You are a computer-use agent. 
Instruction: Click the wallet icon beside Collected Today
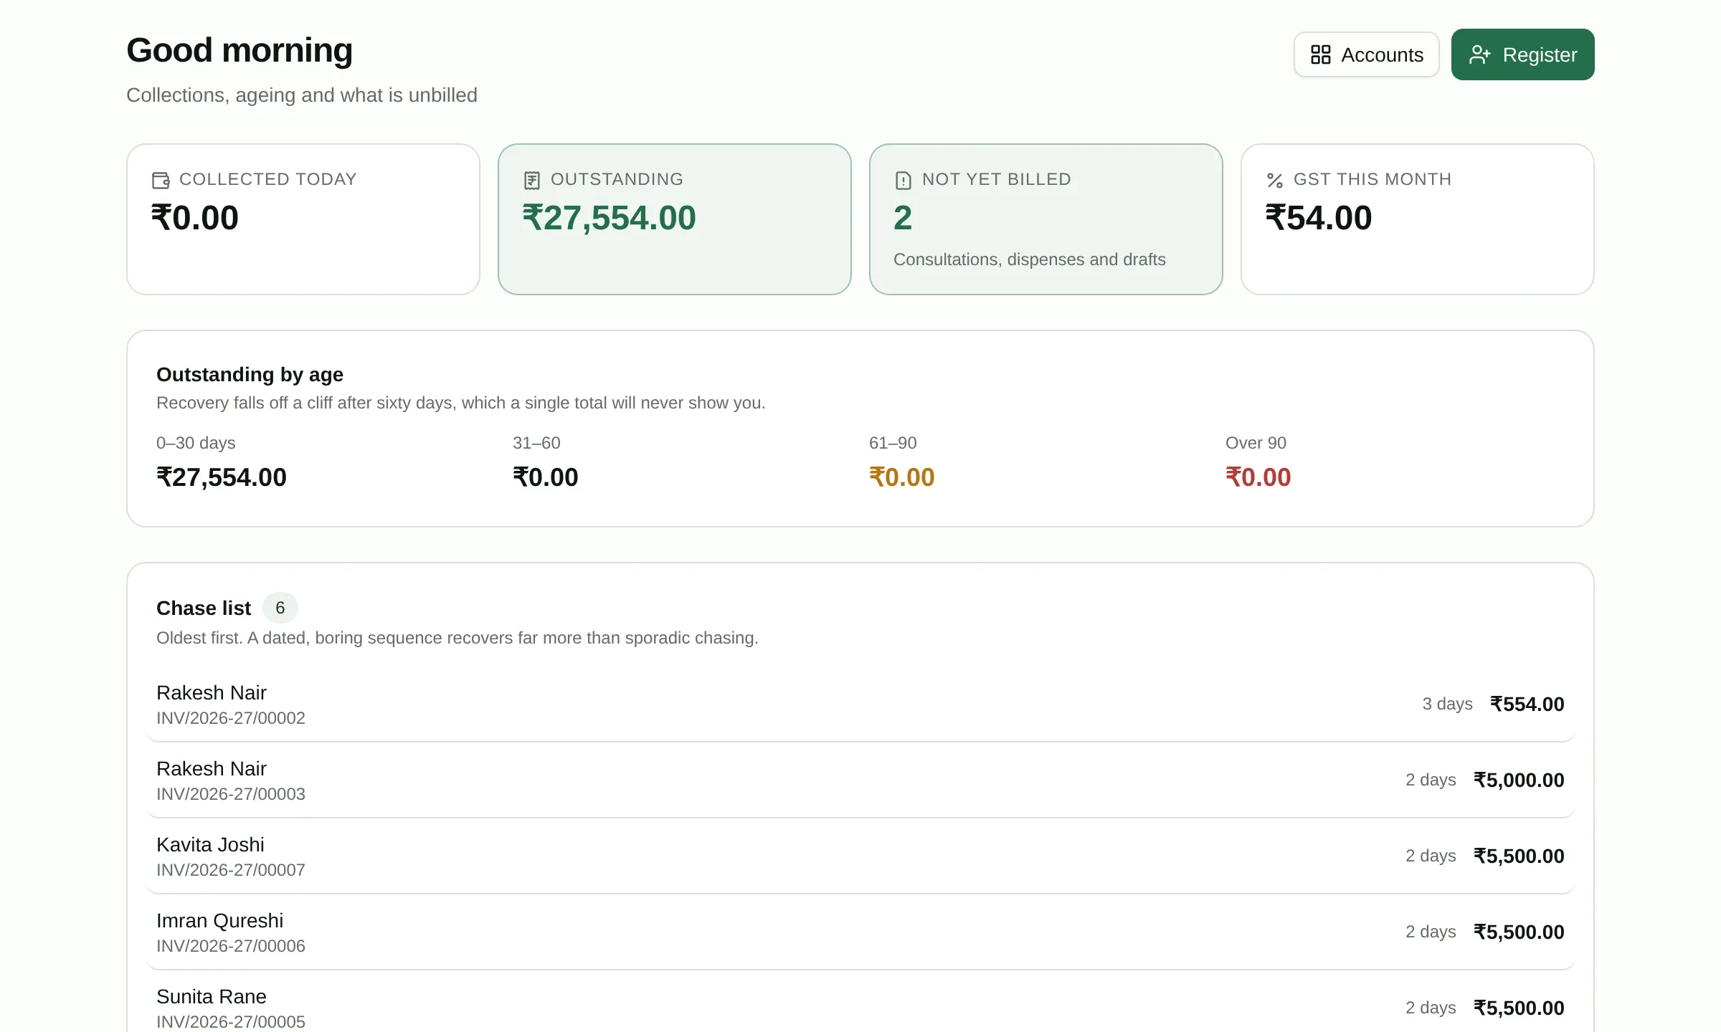[x=161, y=180]
